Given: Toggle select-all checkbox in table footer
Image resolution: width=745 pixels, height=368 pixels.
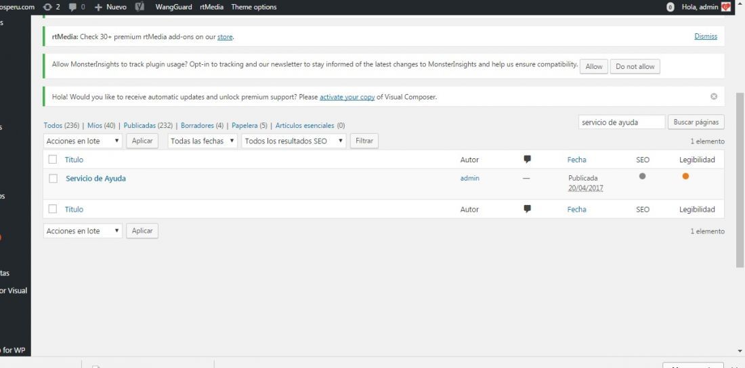Looking at the screenshot, I should (53, 209).
